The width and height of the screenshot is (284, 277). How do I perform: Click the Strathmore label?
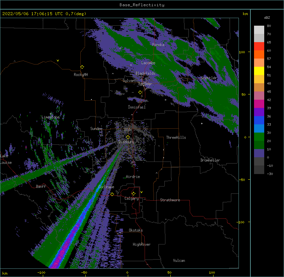170,200
